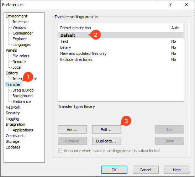Viewport: 195px width, 177px height.
Task: Open the Endurance transfer settings
Action: point(22,101)
